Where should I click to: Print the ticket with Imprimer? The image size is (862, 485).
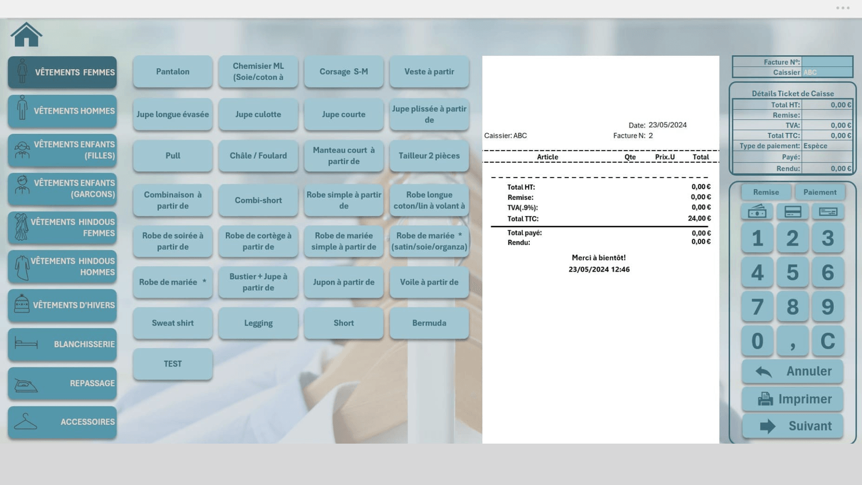click(x=792, y=399)
